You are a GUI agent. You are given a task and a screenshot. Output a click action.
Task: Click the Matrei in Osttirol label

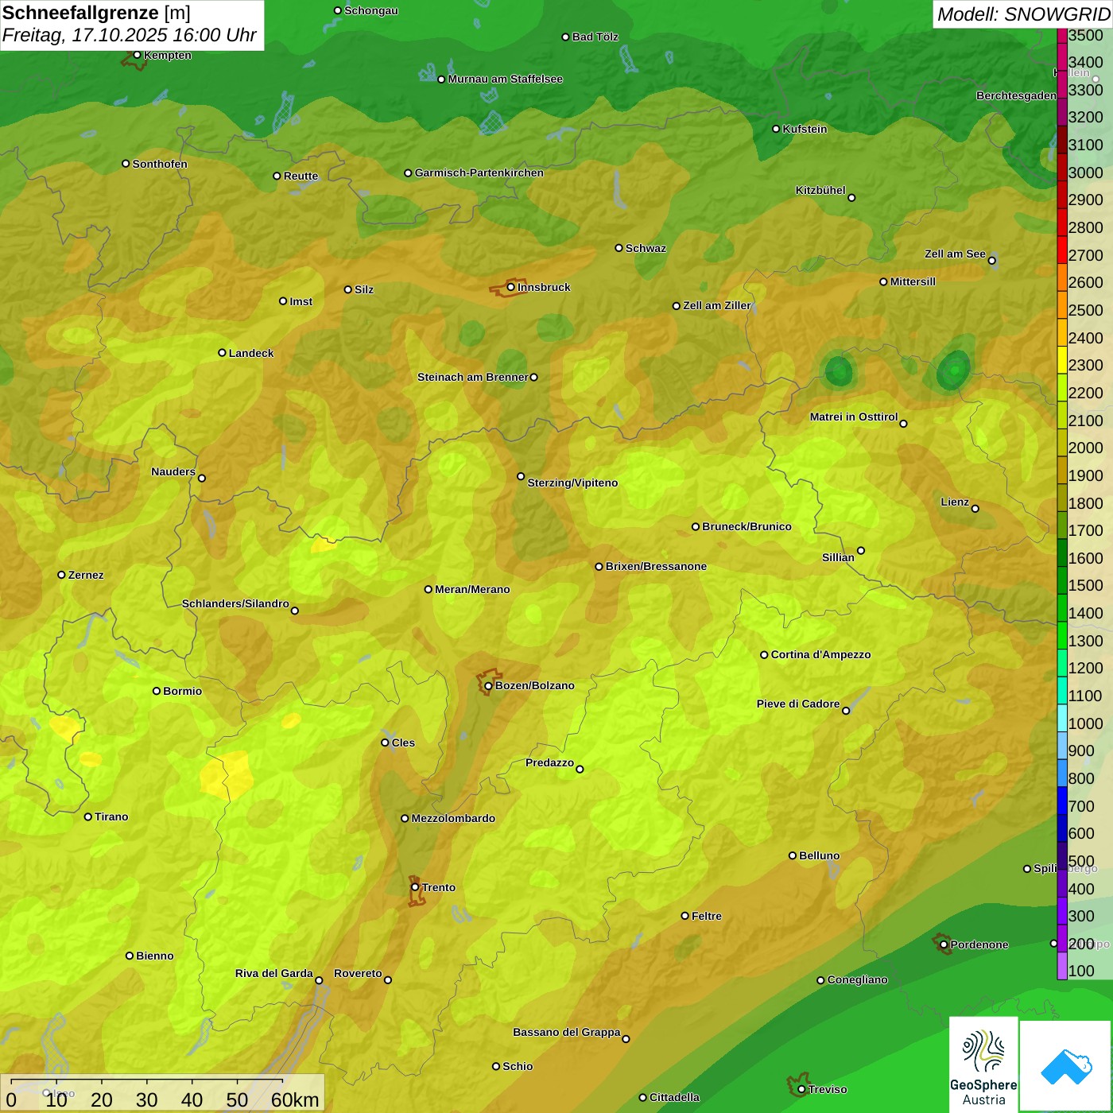coord(854,417)
